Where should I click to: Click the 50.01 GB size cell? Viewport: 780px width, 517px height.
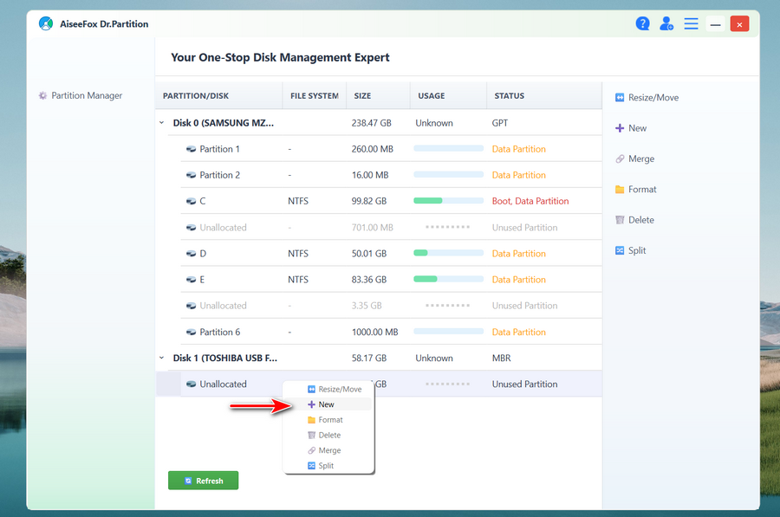coord(368,254)
